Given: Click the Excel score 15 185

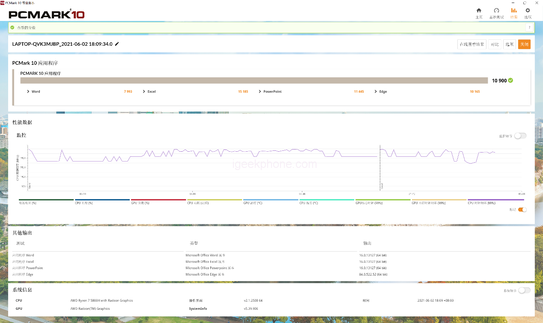Looking at the screenshot, I should coord(243,91).
